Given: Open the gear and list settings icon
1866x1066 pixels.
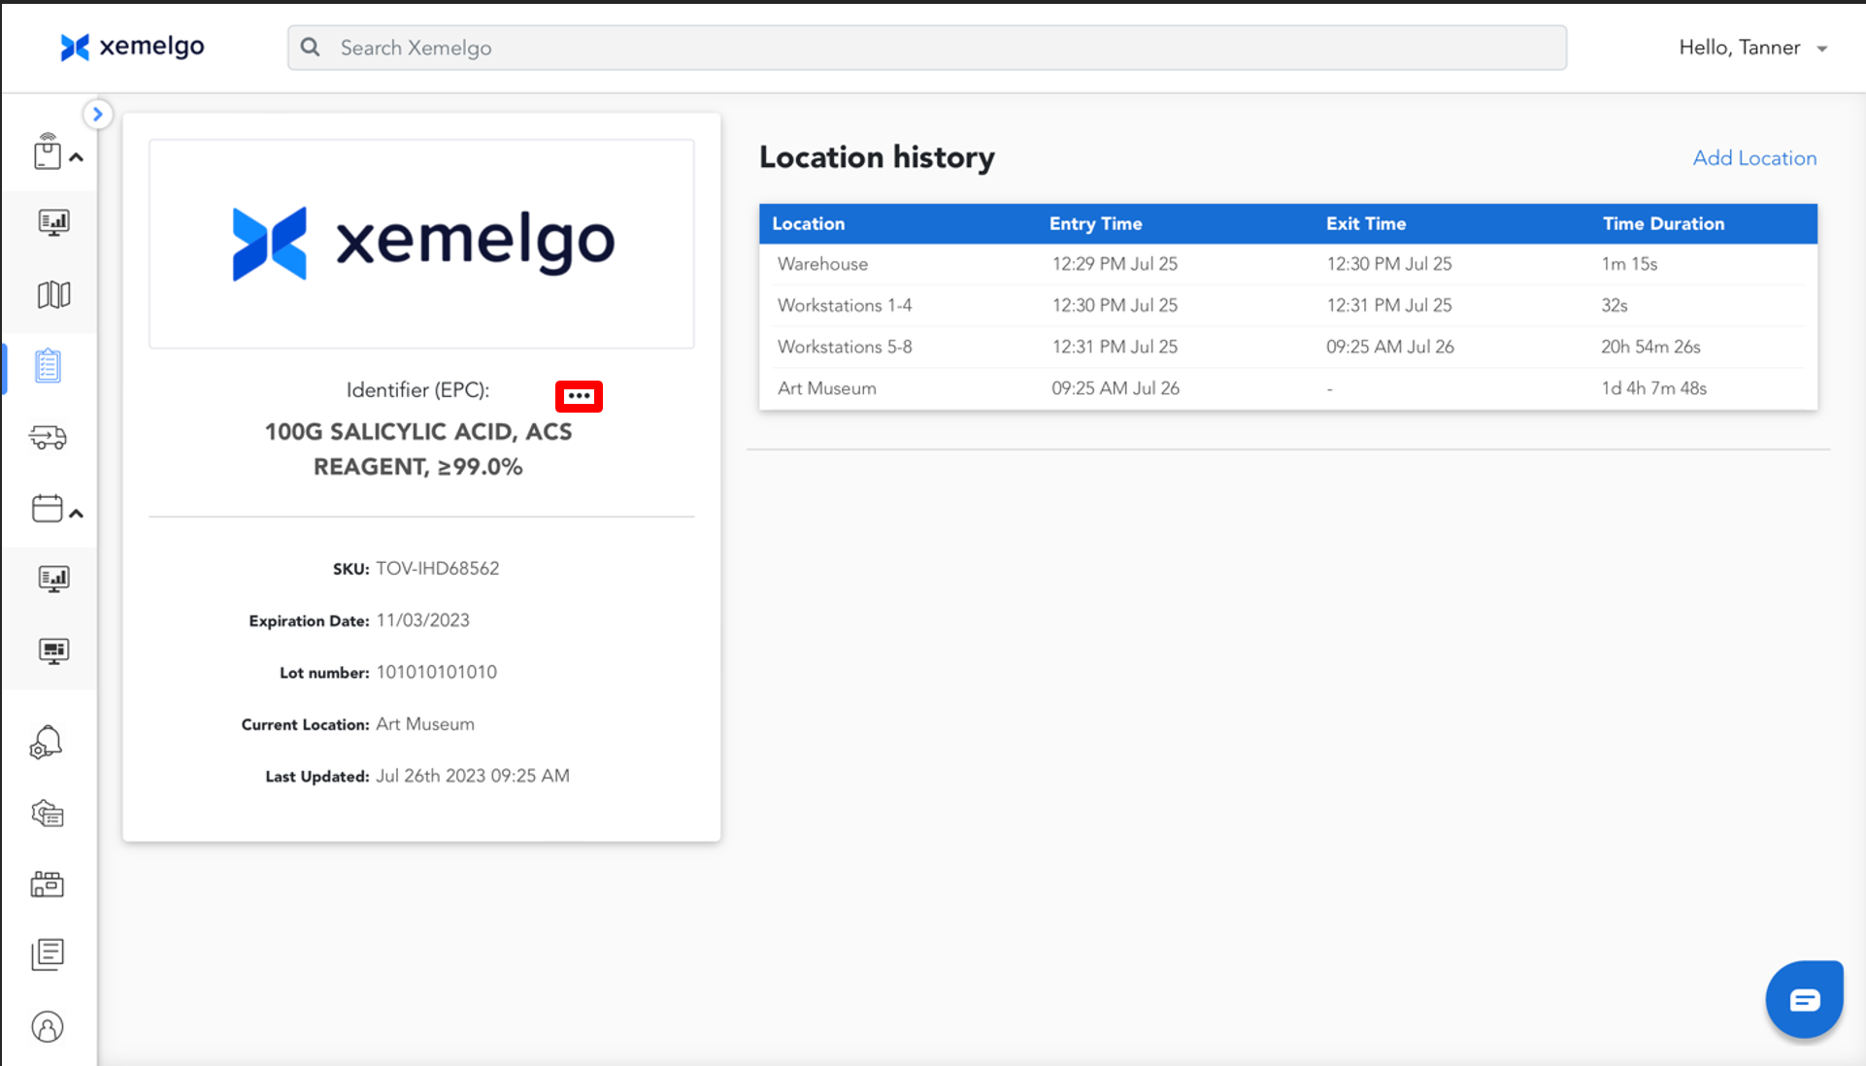Looking at the screenshot, I should (x=47, y=814).
